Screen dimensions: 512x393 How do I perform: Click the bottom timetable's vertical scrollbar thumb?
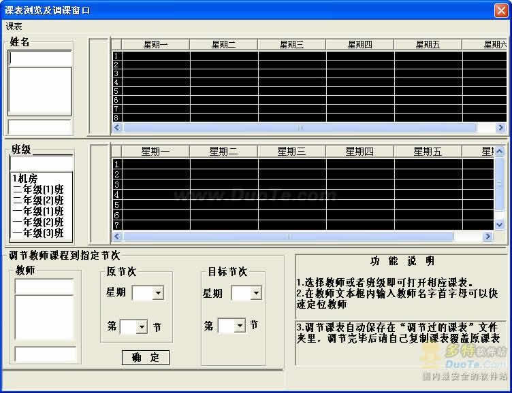[x=499, y=184]
